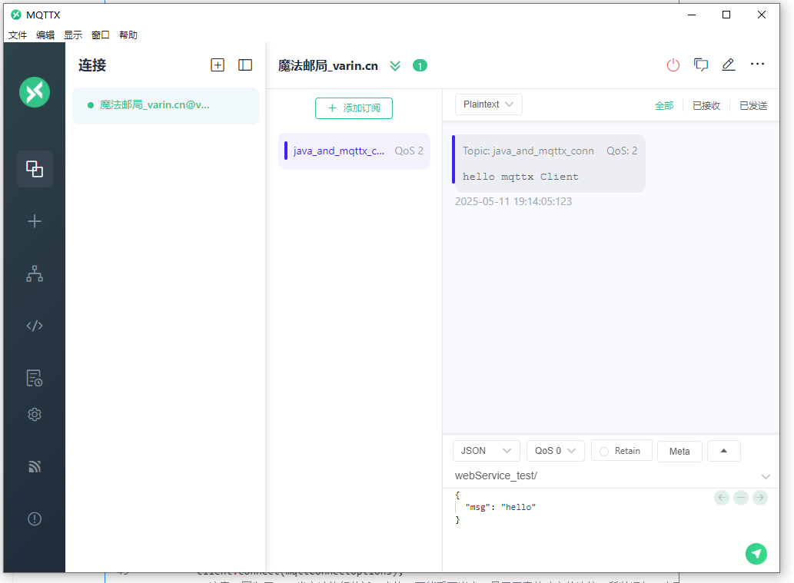
Task: Open the Connections page icon in sidebar
Action: (35, 169)
